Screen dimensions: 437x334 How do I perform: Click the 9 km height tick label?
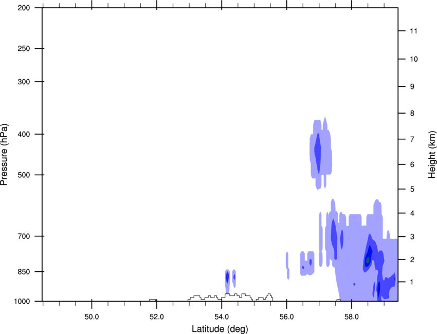(x=412, y=87)
